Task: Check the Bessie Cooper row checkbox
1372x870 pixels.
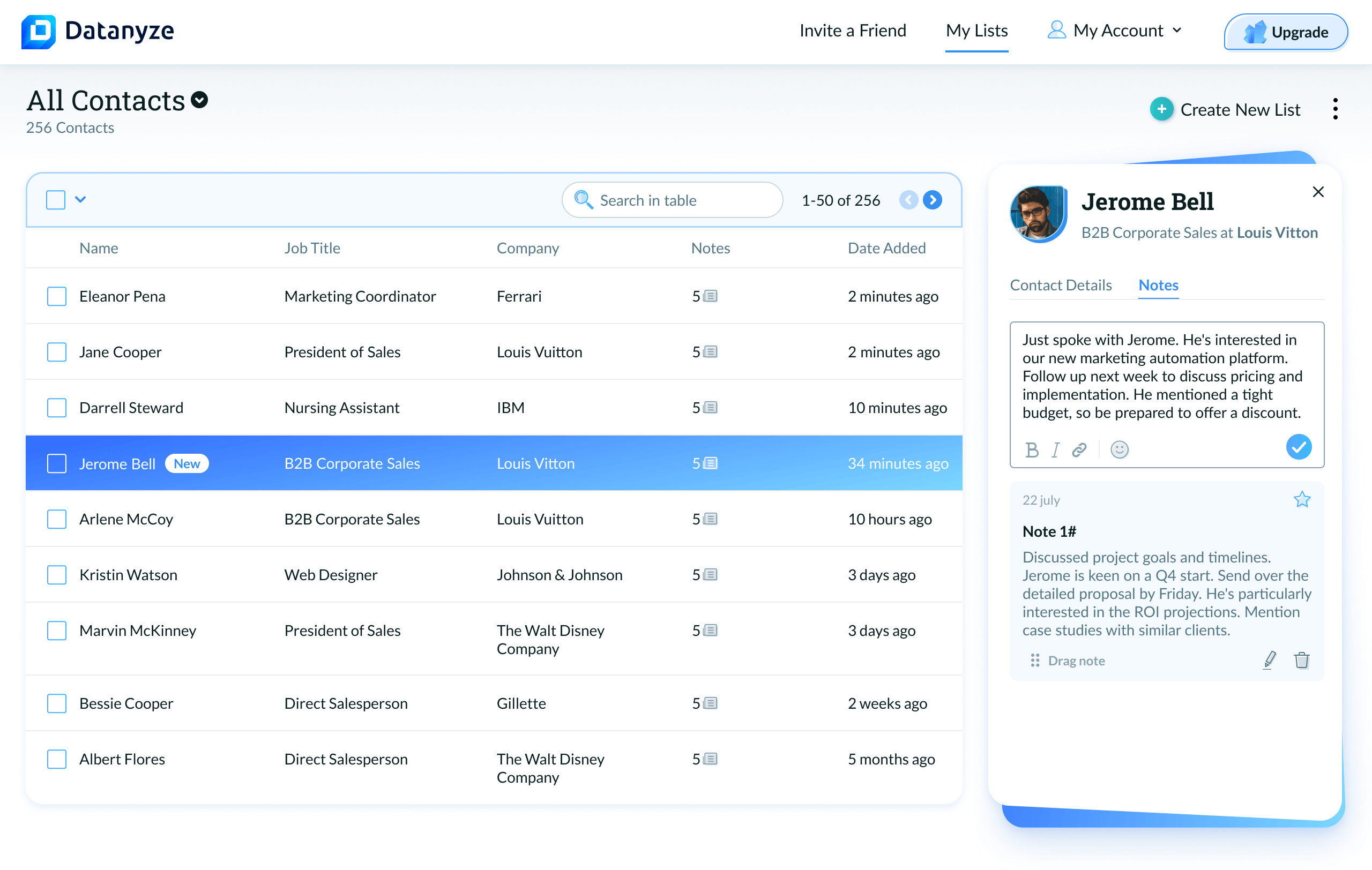Action: click(56, 704)
